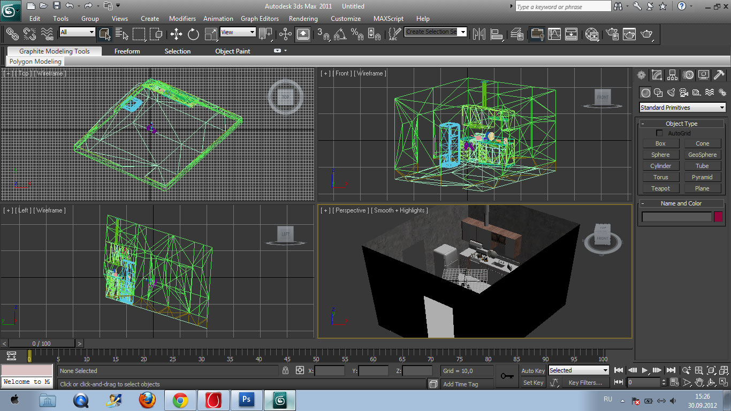731x411 pixels.
Task: Click the Select and Link chain icon
Action: [x=12, y=34]
